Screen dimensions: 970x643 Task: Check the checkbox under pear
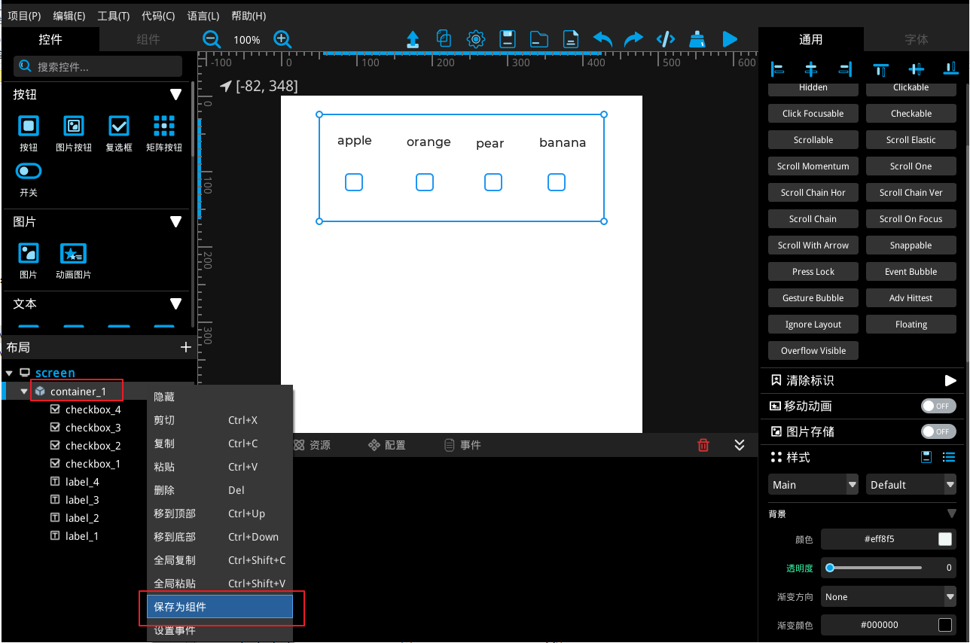point(493,182)
